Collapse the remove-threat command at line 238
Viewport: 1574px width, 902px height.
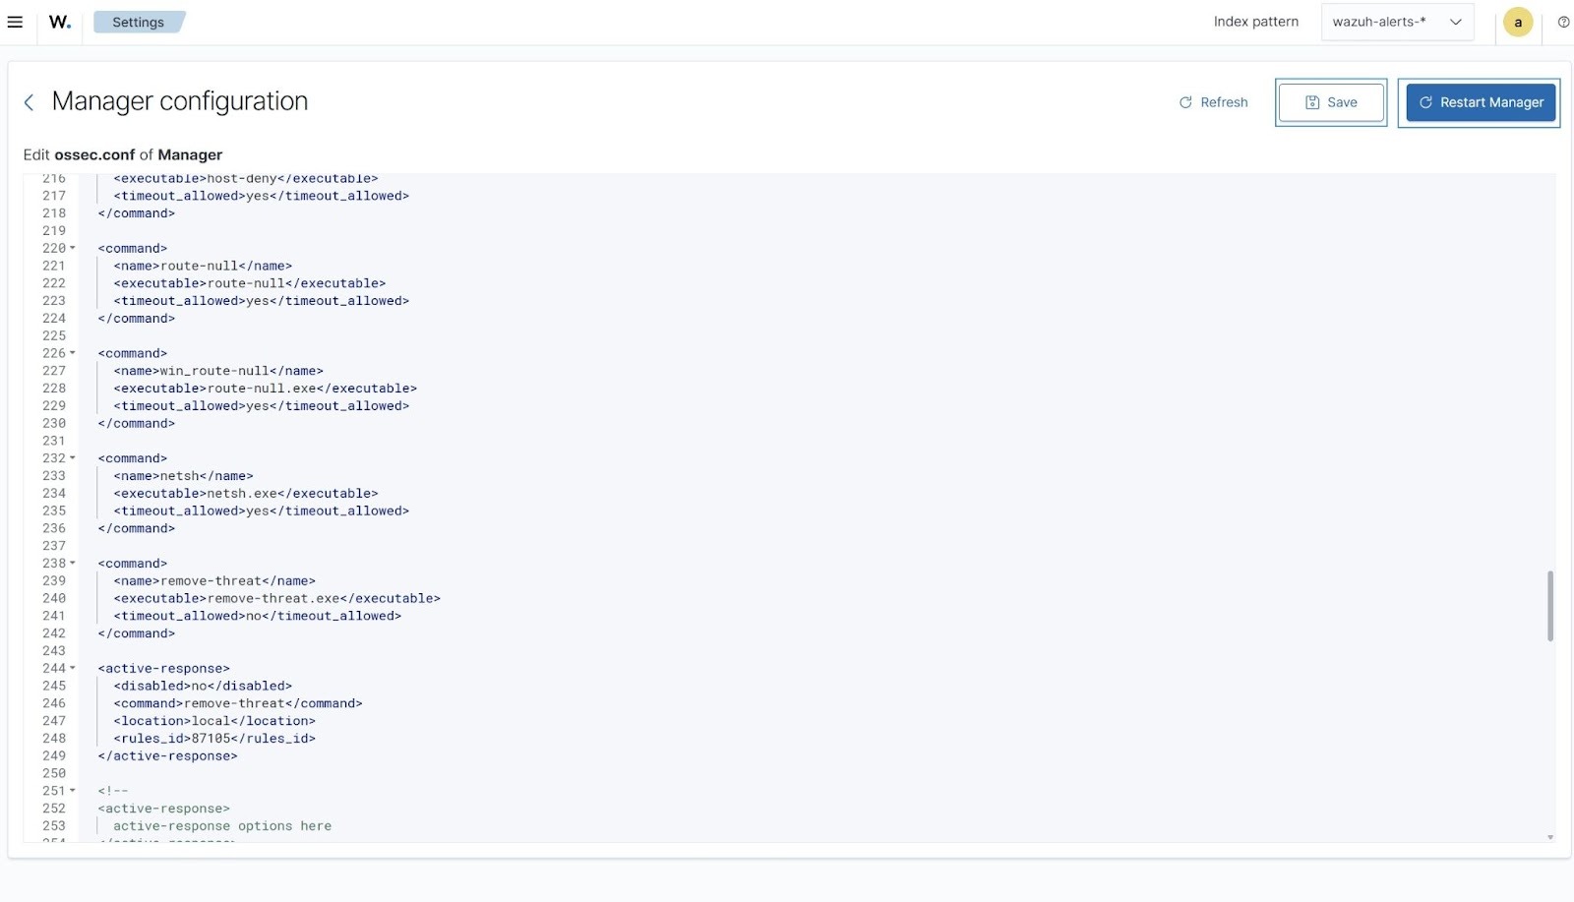coord(73,564)
